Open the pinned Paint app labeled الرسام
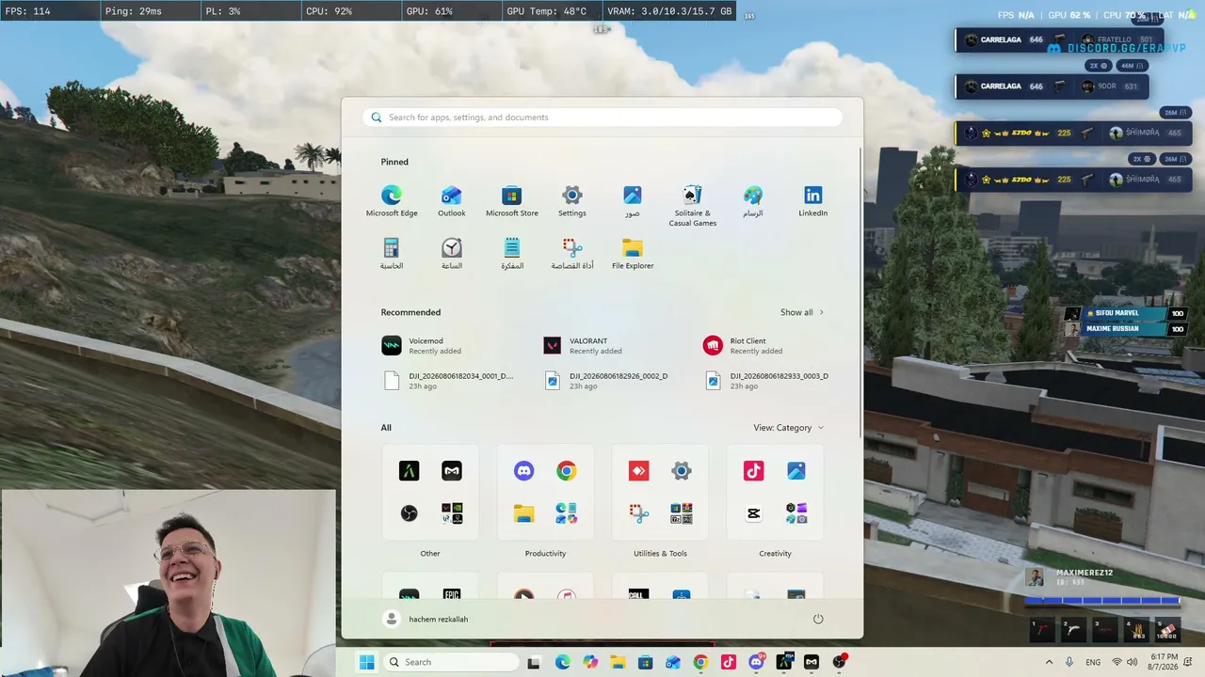1205x677 pixels. tap(753, 201)
